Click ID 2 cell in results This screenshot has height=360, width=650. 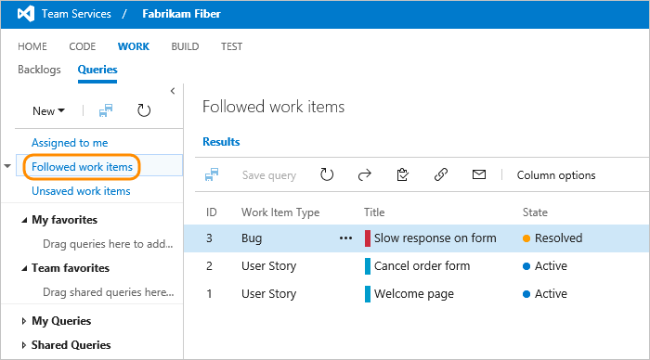pyautogui.click(x=209, y=266)
